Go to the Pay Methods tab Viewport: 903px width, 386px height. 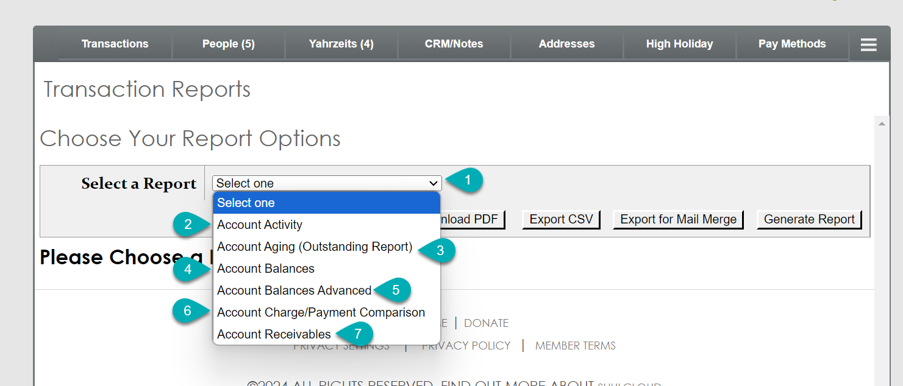[x=791, y=43]
